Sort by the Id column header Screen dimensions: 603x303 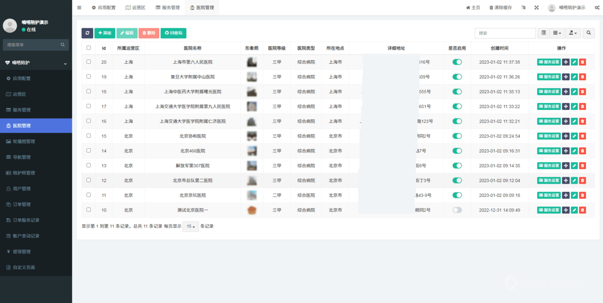point(104,48)
